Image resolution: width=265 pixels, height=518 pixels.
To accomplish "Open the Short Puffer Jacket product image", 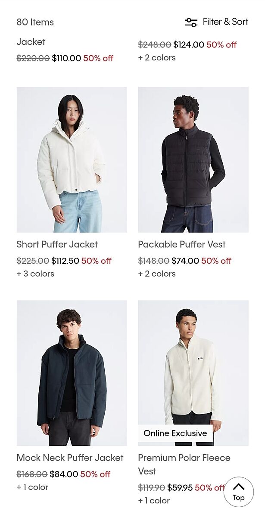I will click(x=72, y=160).
